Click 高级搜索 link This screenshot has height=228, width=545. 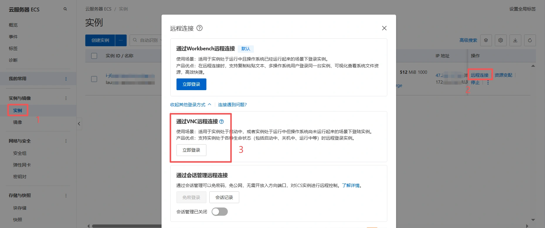468,40
